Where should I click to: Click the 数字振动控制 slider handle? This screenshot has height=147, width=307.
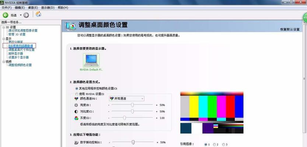[x=133, y=142]
